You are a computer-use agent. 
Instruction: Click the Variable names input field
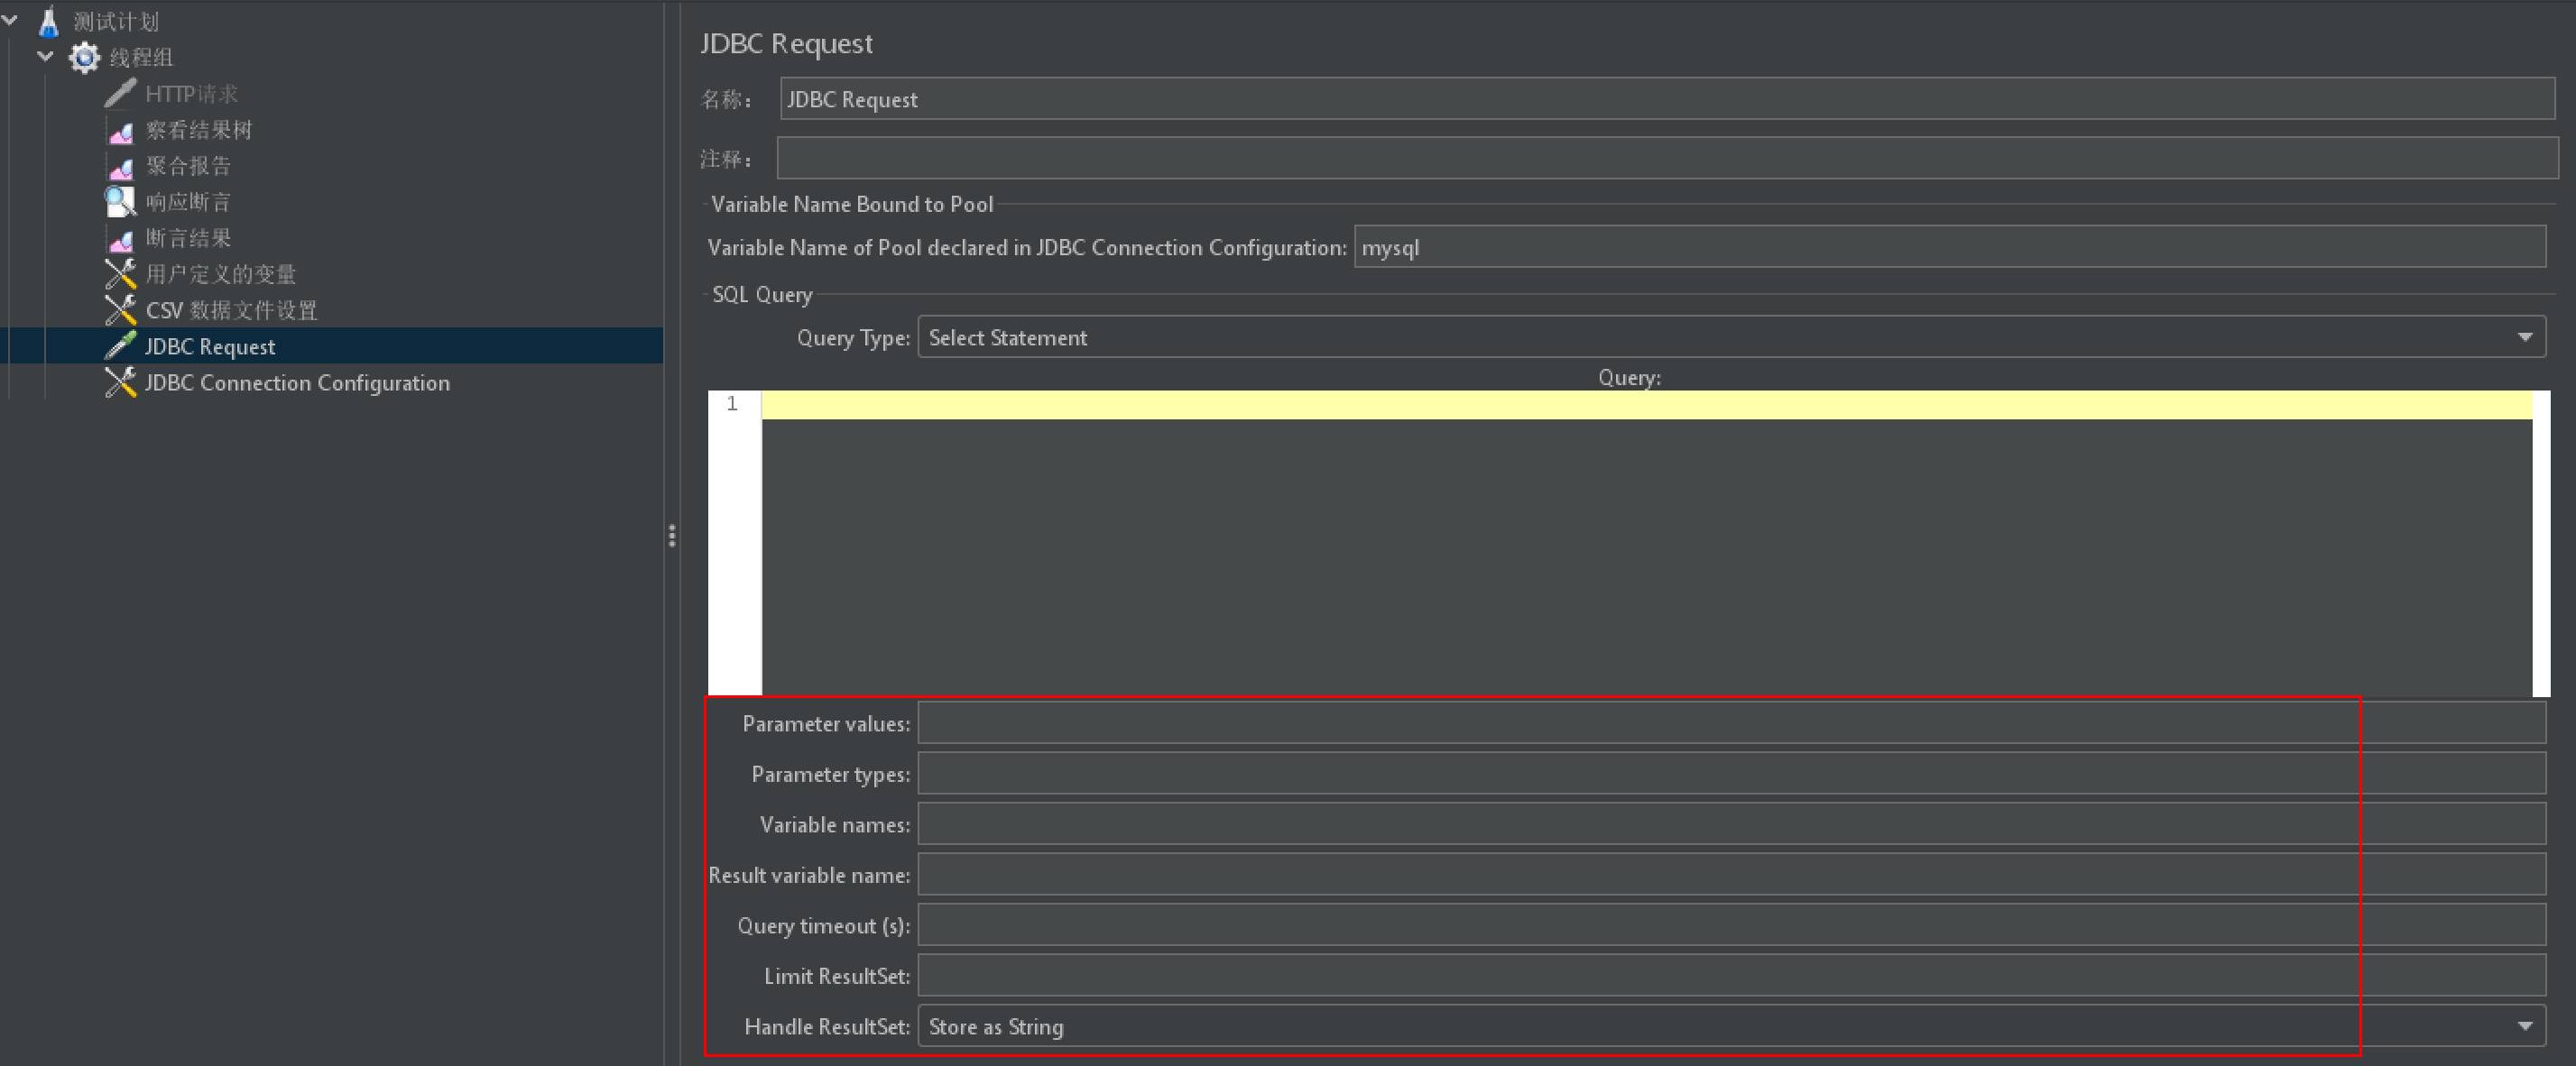click(1732, 824)
